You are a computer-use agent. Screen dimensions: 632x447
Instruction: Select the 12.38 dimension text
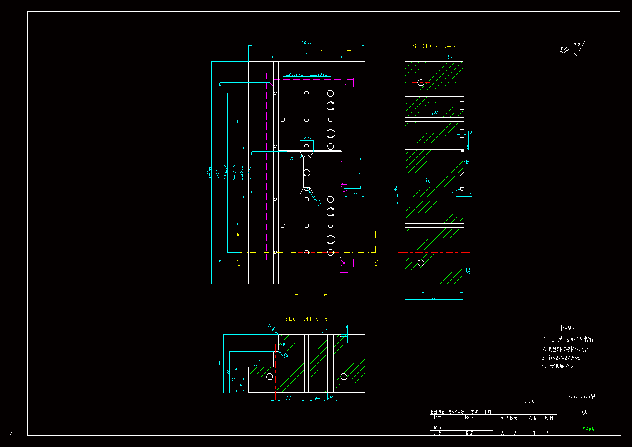pyautogui.click(x=306, y=138)
